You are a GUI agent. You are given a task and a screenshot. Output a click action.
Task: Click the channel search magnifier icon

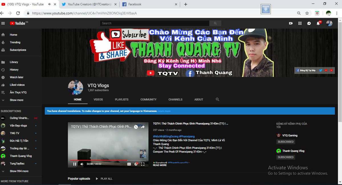pyautogui.click(x=217, y=99)
